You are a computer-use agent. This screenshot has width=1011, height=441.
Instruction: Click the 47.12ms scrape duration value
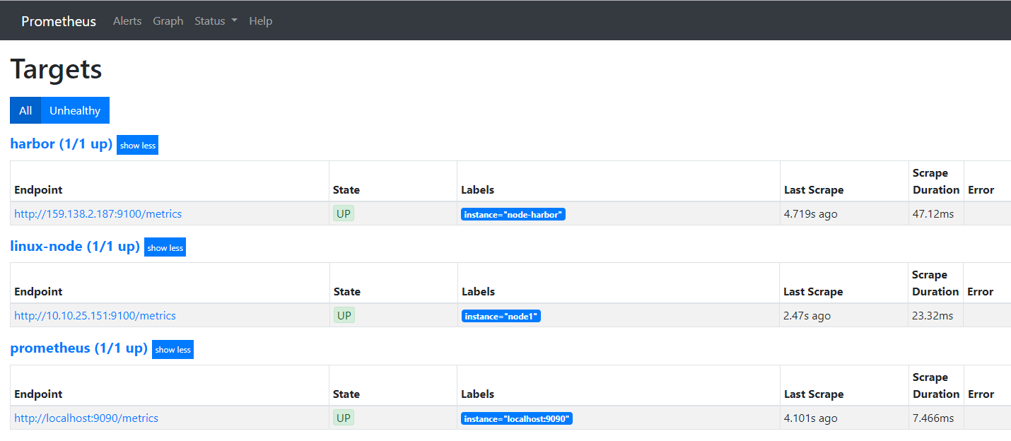(x=933, y=213)
